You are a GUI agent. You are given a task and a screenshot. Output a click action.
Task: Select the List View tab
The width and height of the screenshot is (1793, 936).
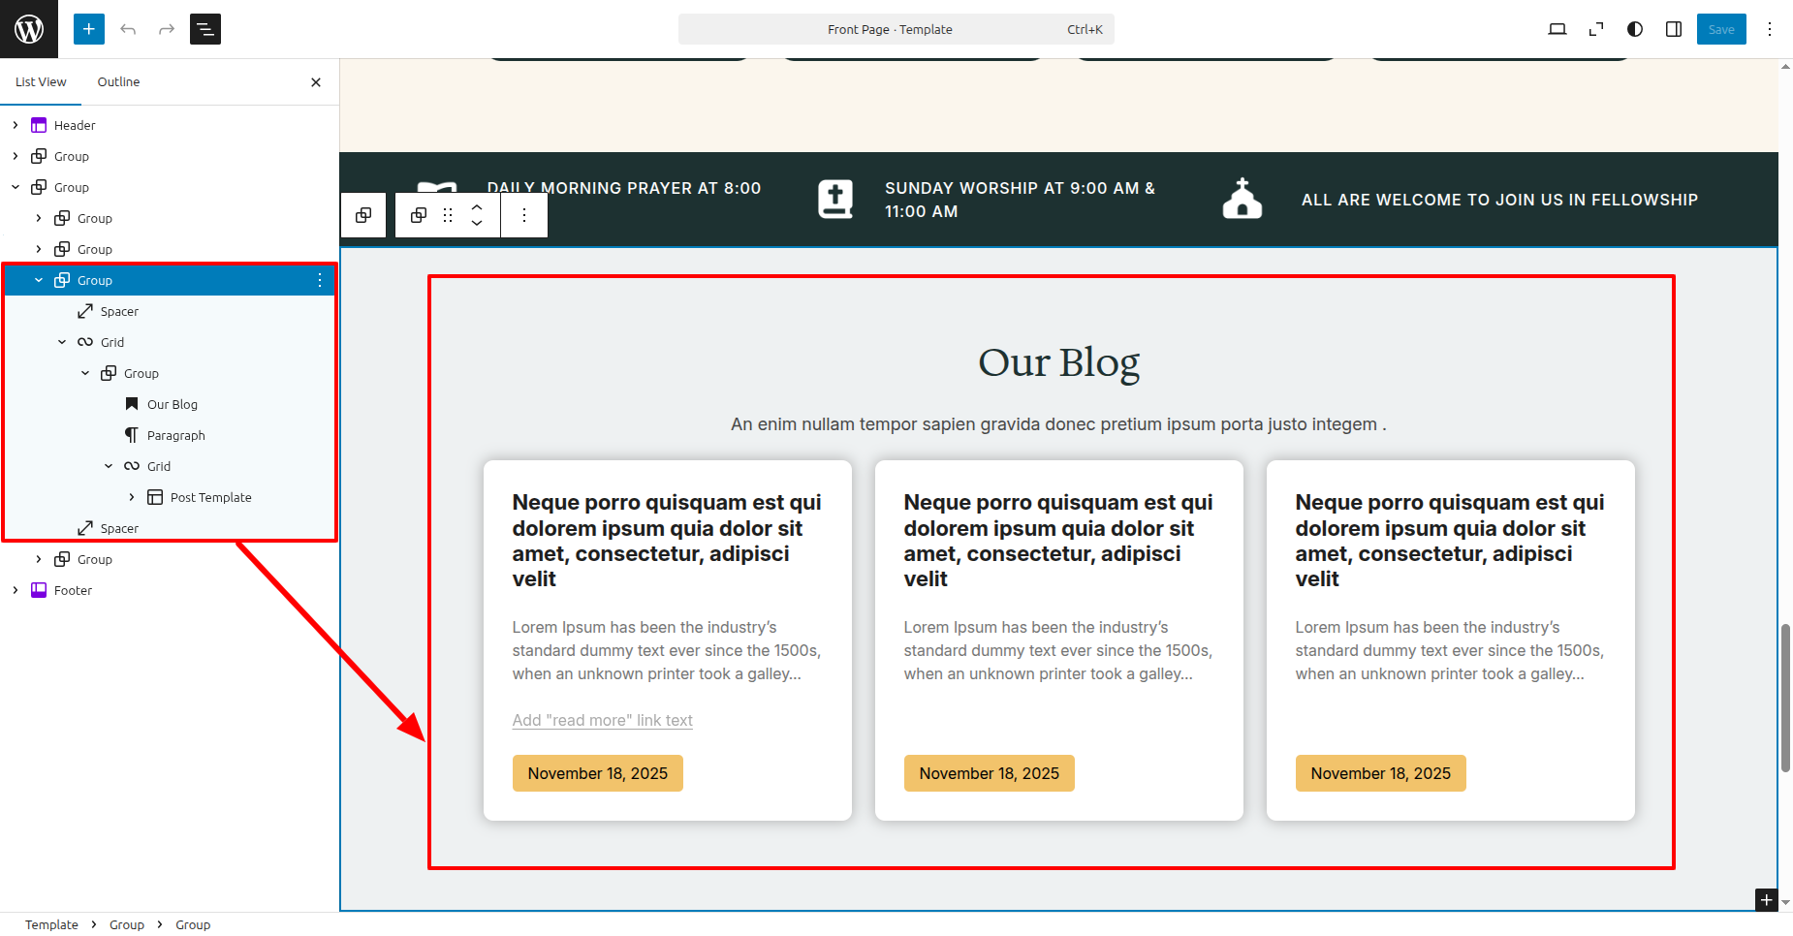tap(41, 82)
